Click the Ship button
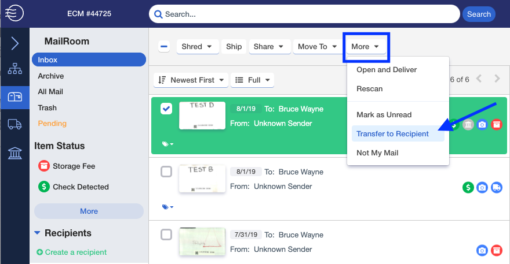 click(234, 47)
